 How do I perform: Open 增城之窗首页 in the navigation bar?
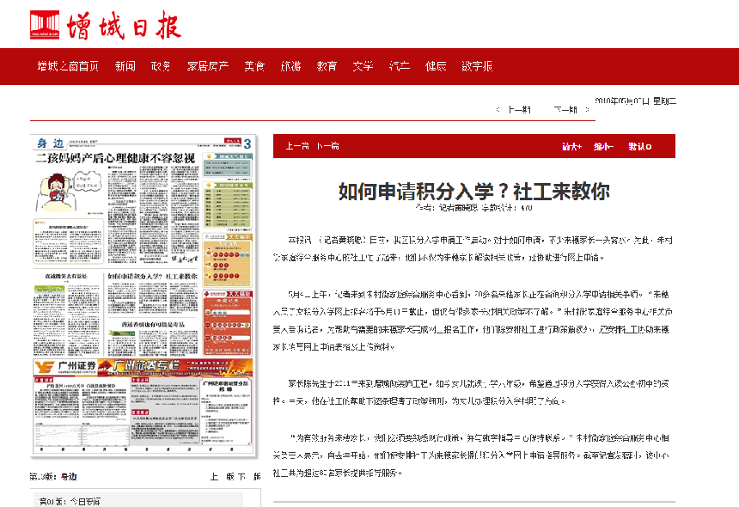[69, 66]
